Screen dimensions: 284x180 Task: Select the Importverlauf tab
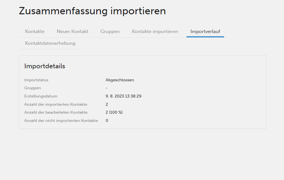(x=205, y=31)
